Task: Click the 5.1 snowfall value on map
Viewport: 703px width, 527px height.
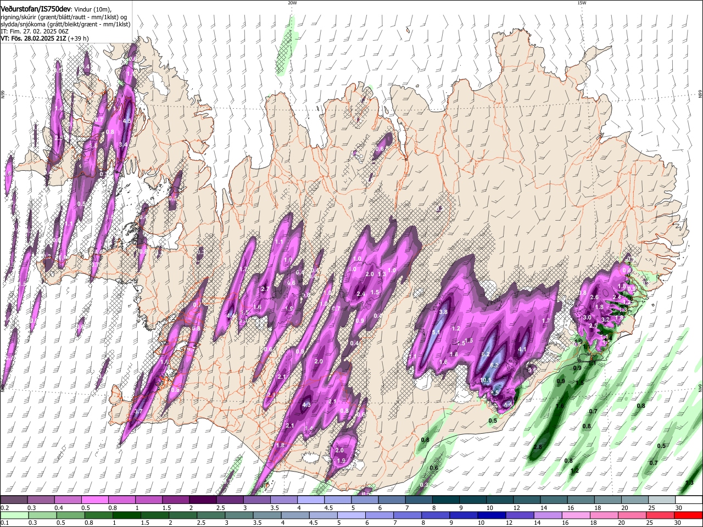Action: coord(437,332)
